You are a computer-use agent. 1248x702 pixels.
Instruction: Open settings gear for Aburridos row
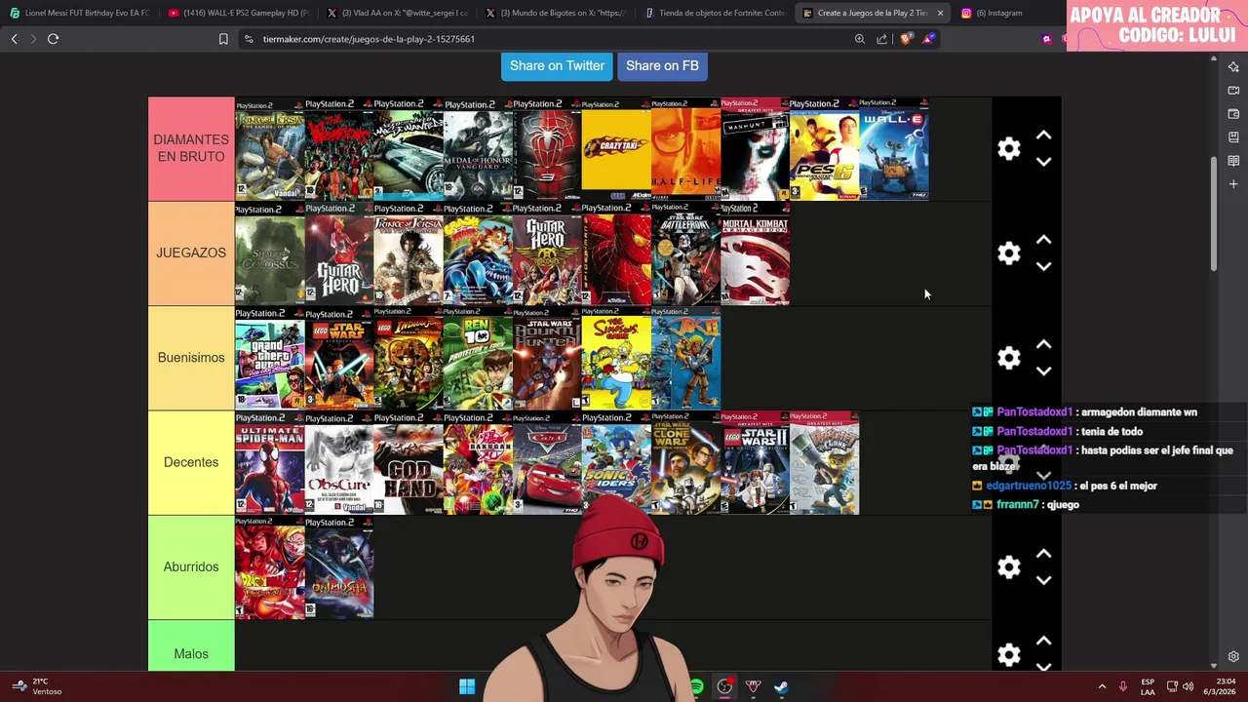click(1008, 567)
